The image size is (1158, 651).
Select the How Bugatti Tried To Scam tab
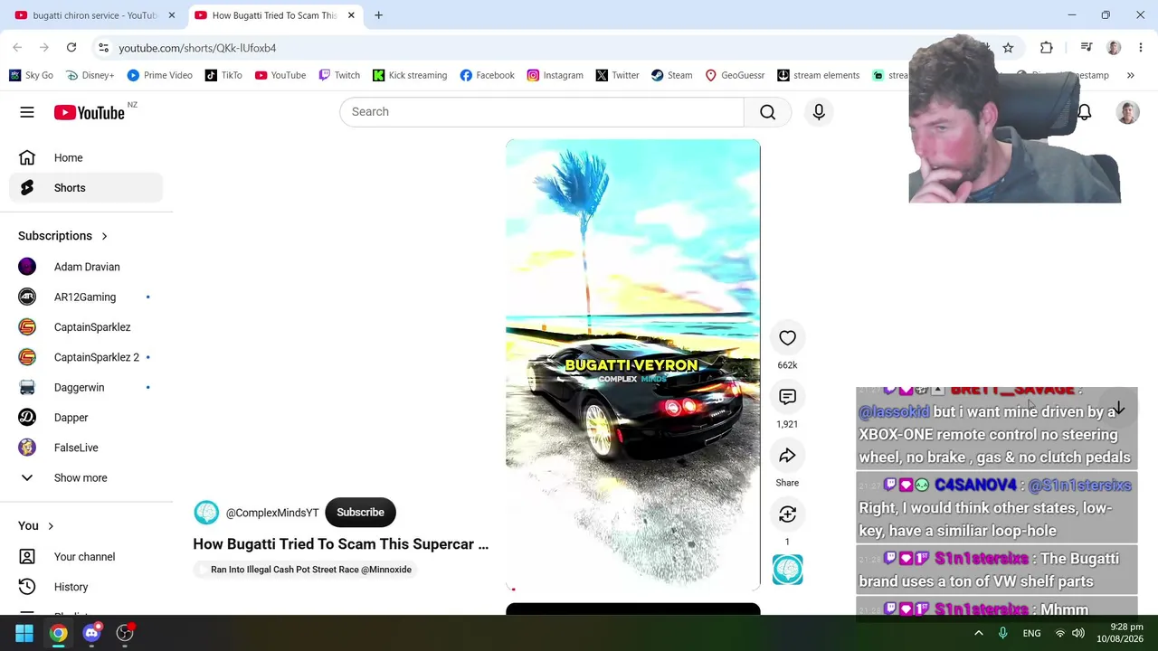[274, 15]
